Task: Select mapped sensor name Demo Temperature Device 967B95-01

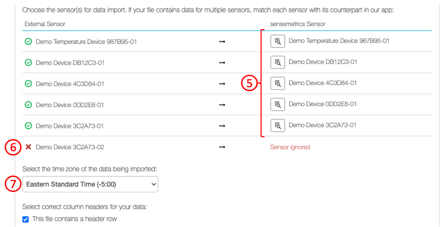Action: (339, 41)
